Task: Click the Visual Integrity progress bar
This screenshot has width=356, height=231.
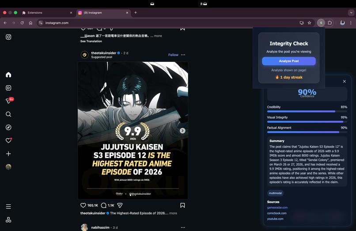Action: tap(307, 122)
